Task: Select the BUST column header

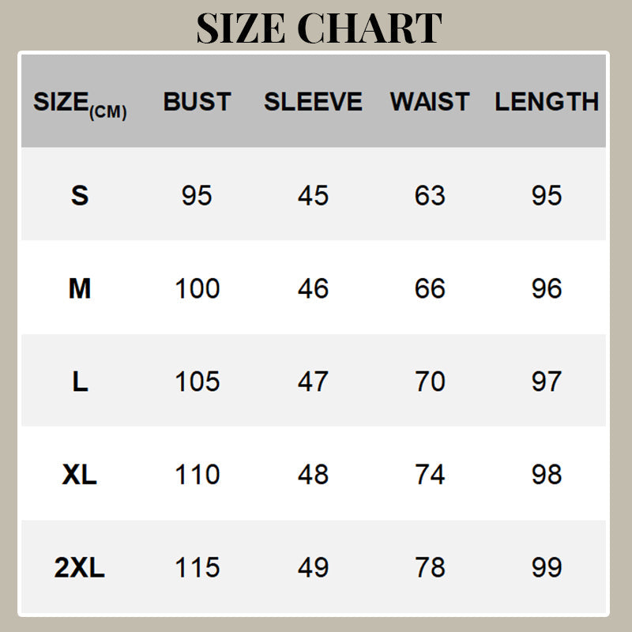Action: coord(197,102)
